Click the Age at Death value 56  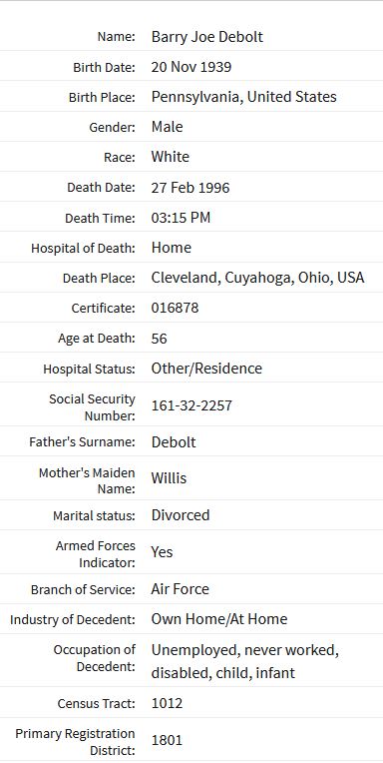coord(159,339)
